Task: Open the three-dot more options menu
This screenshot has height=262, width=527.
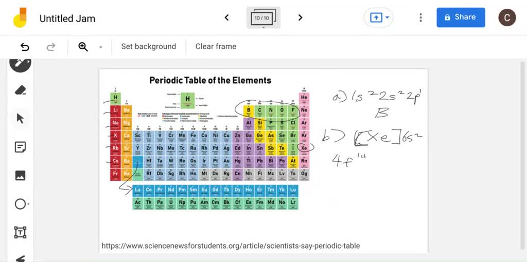Action: click(420, 17)
